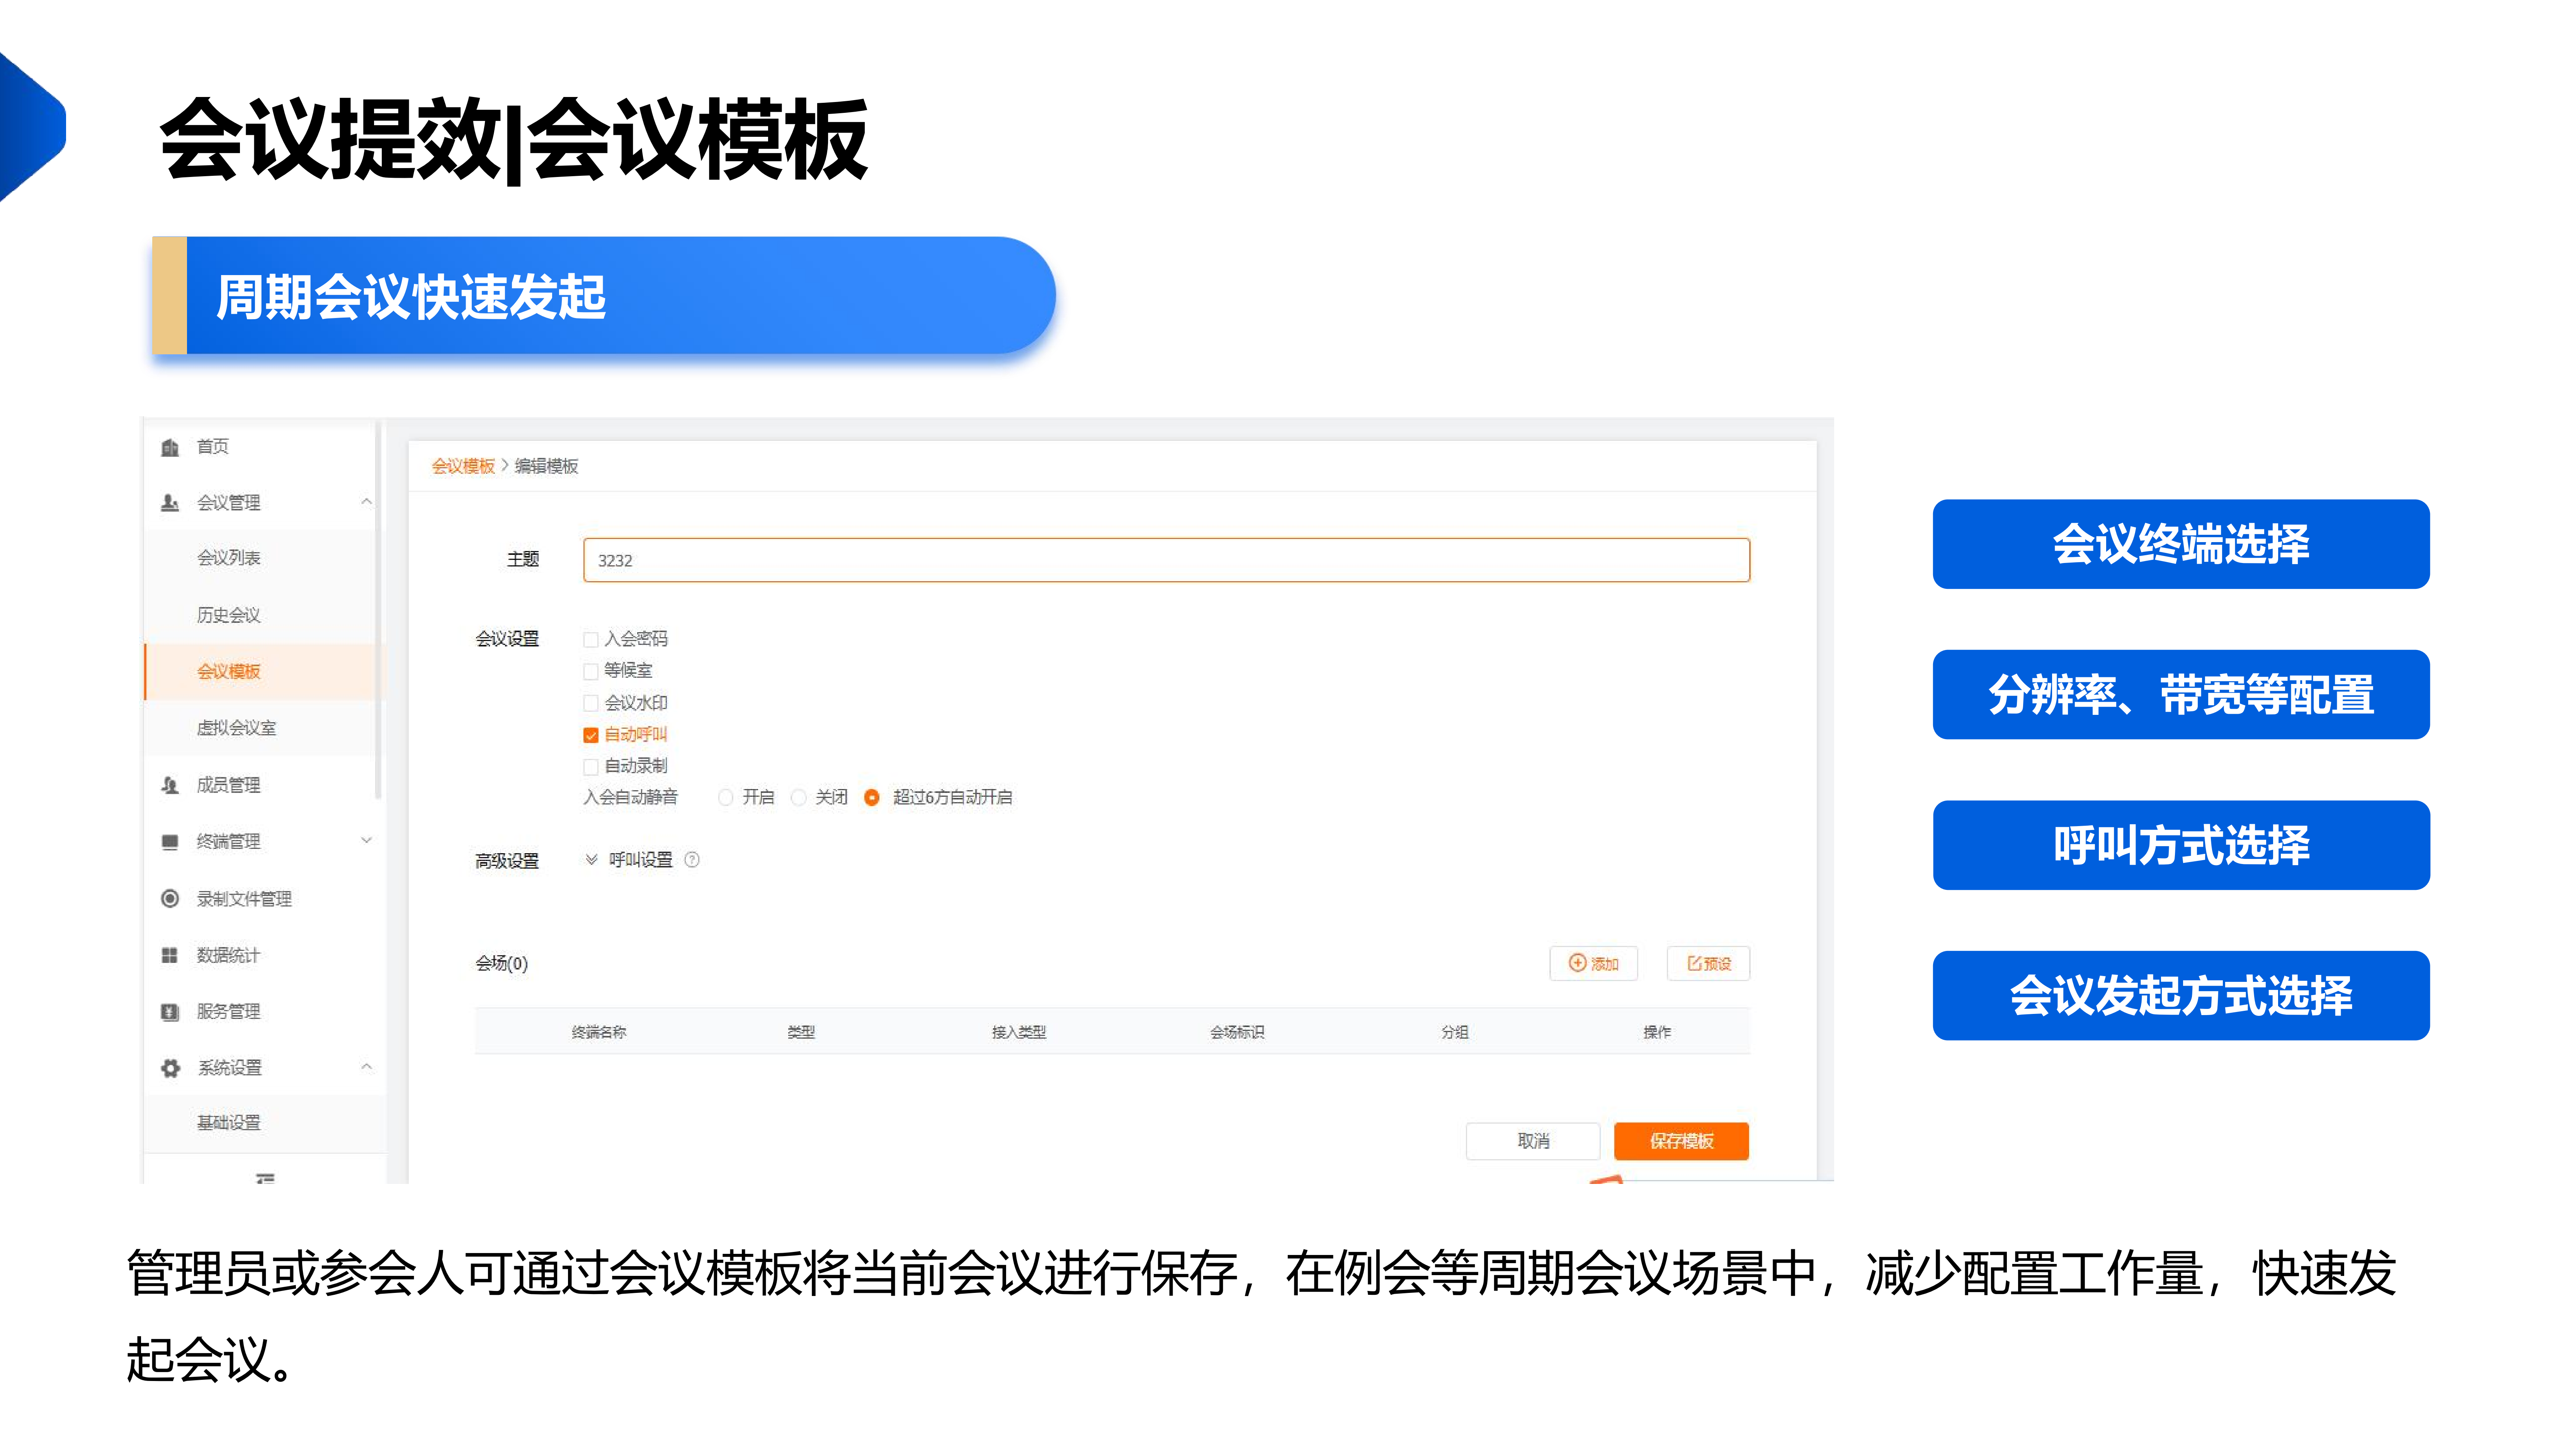
Task: Click the 呼叫方式选择 blue label
Action: coord(2181,845)
